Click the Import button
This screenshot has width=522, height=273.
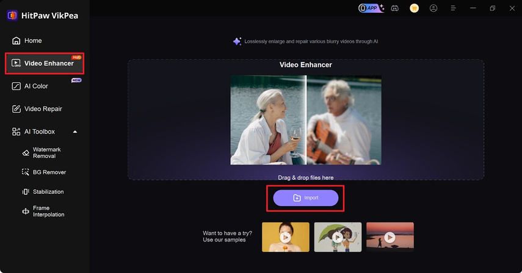[x=306, y=198]
